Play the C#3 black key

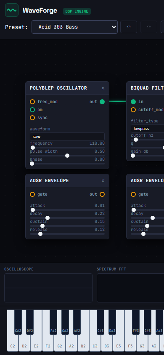(x=101, y=322)
